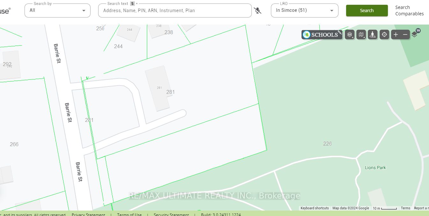Open map Keyboard shortcuts
429x216 pixels.
pyautogui.click(x=315, y=208)
